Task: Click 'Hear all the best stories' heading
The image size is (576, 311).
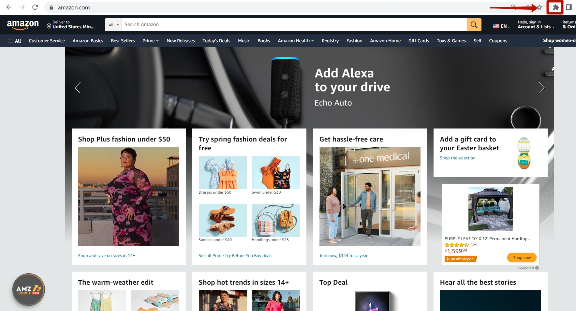Action: (478, 282)
